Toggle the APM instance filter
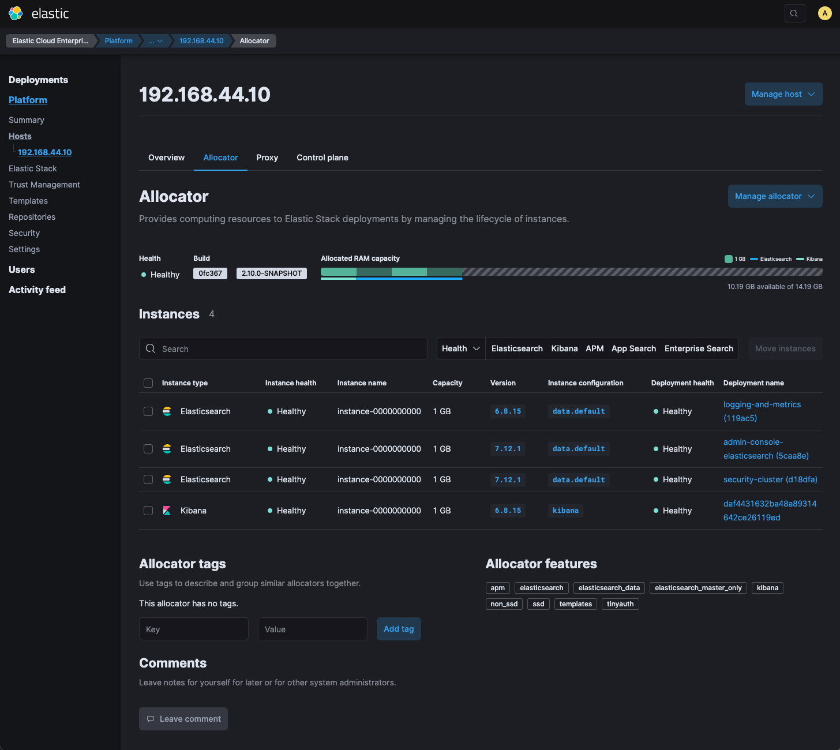Image resolution: width=840 pixels, height=750 pixels. click(x=594, y=348)
